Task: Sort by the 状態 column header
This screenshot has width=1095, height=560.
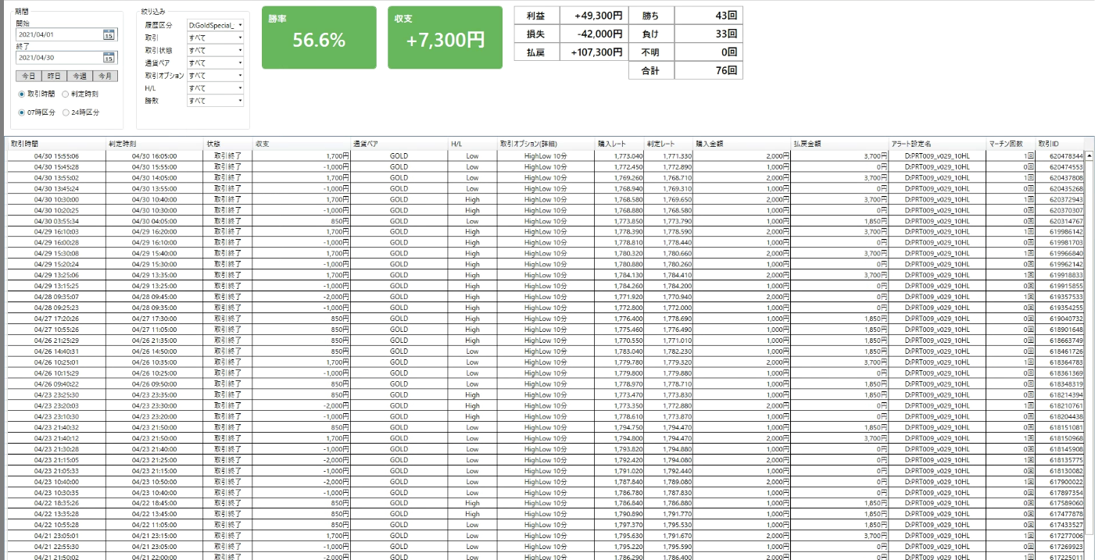Action: click(x=227, y=144)
